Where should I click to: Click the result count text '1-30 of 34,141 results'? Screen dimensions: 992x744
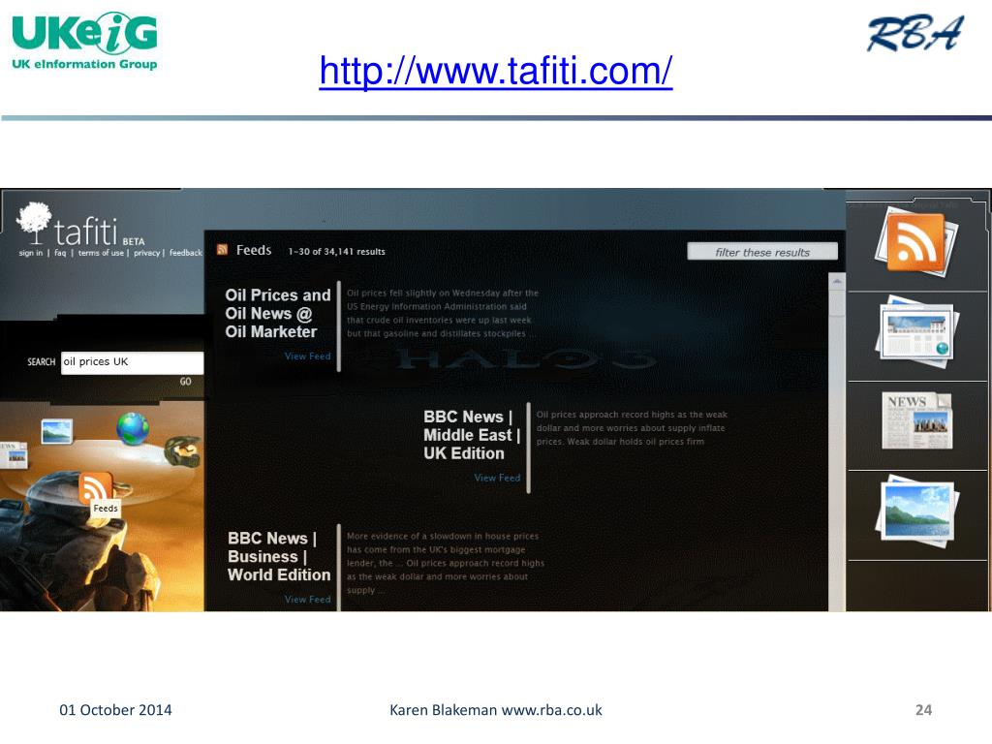(336, 252)
